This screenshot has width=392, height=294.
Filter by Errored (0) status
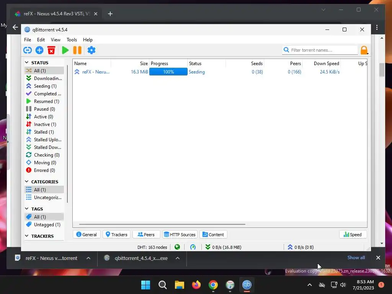[x=44, y=170]
